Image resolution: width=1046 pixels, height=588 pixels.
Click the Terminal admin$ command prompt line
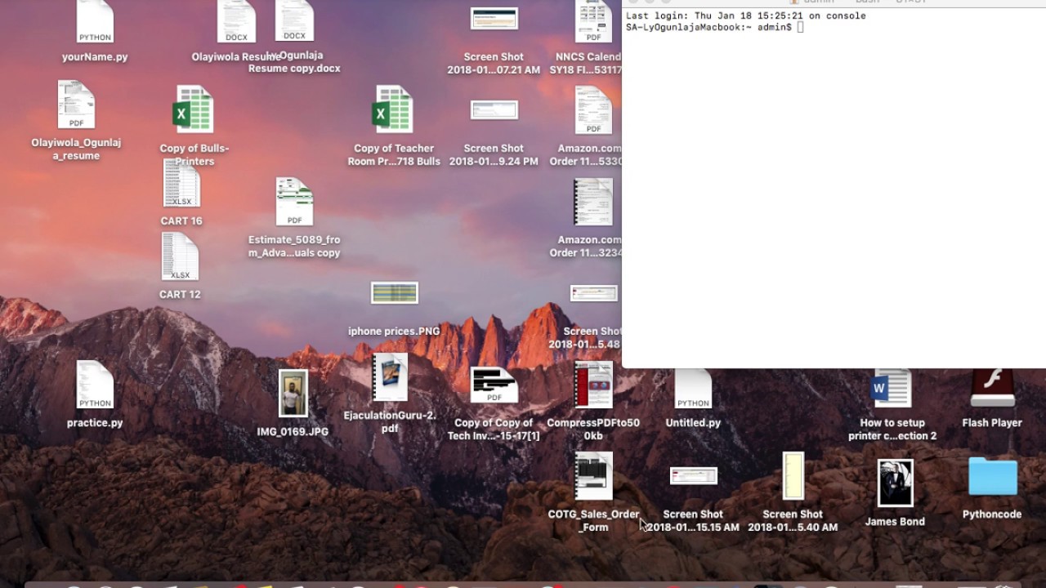[x=715, y=28]
